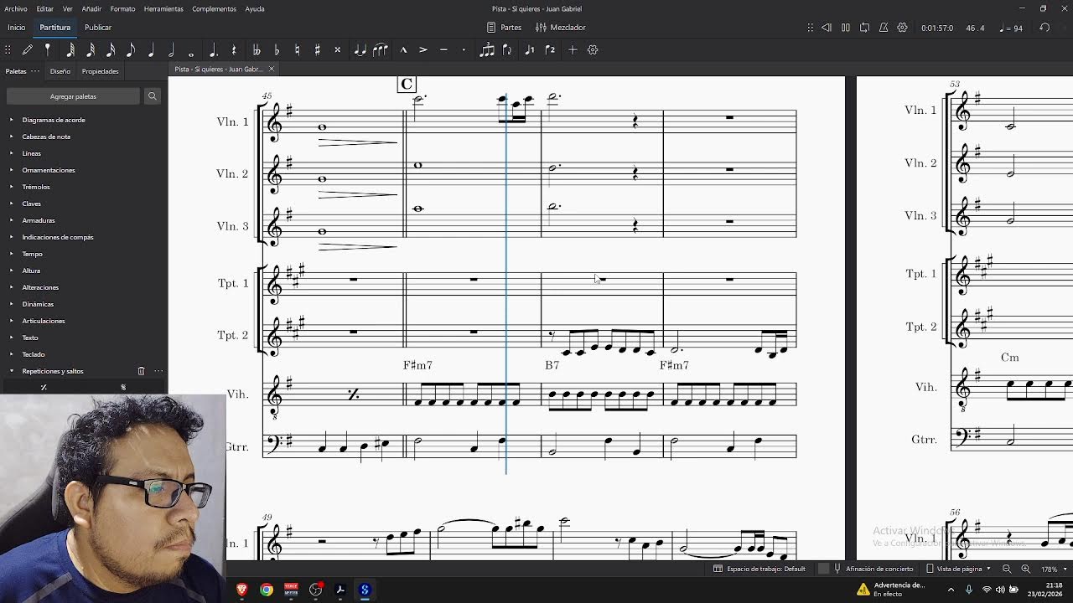The width and height of the screenshot is (1073, 603).
Task: Add tenuto articulation
Action: tap(443, 50)
